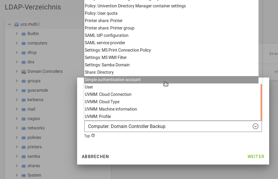Viewport: 278px width, 179px height.
Task: Choose SAML service provider option
Action: (x=171, y=43)
